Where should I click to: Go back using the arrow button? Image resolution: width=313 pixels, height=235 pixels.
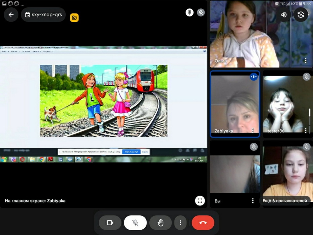11,14
